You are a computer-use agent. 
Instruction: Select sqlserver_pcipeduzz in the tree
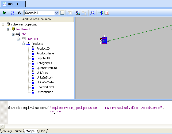(24, 24)
